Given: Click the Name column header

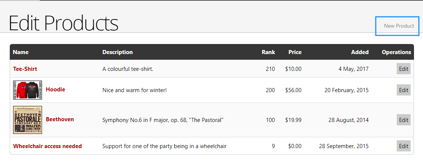Looking at the screenshot, I should click(x=21, y=52).
